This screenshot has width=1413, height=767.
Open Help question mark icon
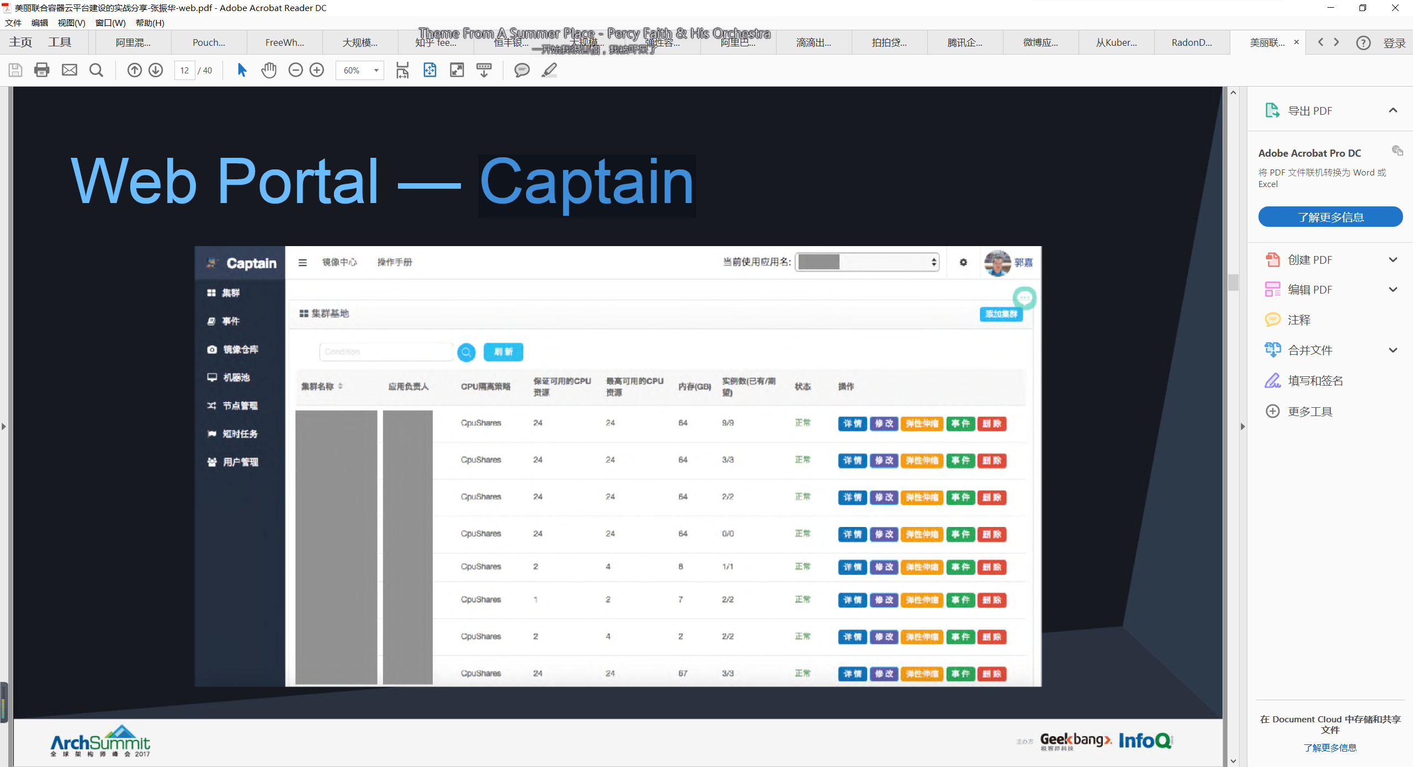1363,42
